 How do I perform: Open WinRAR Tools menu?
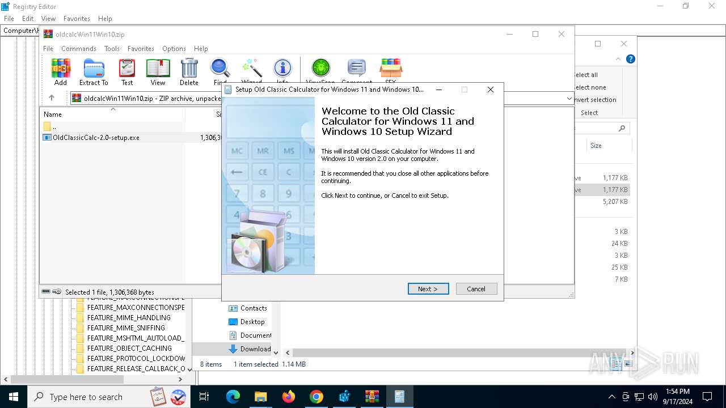[x=112, y=49]
